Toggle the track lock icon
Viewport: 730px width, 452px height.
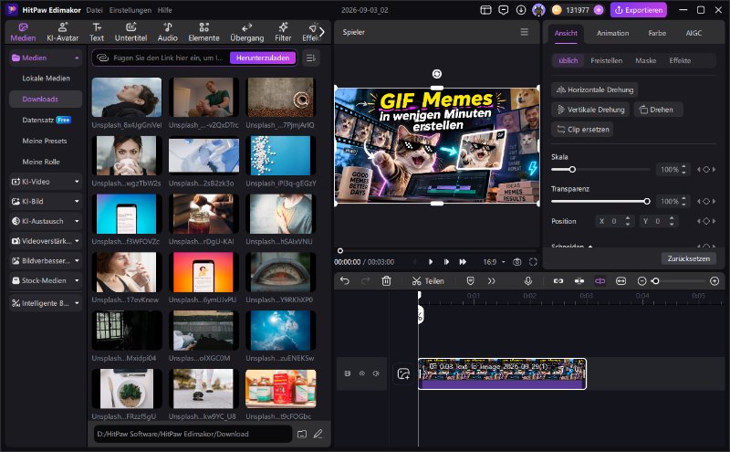point(348,373)
